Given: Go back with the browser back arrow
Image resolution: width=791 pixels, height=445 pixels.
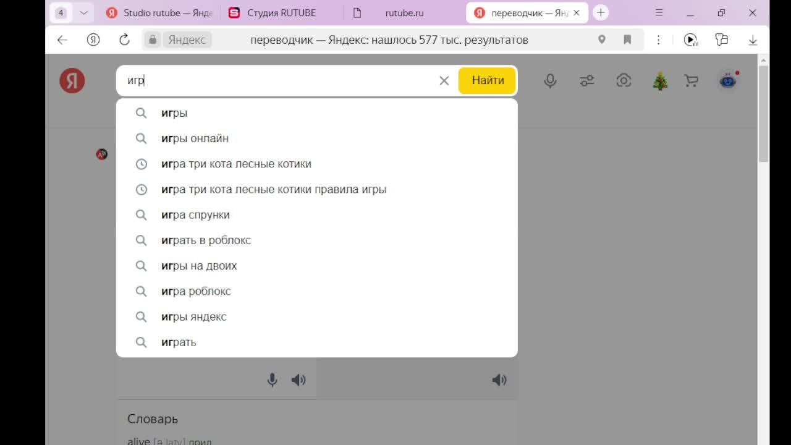Looking at the screenshot, I should tap(62, 40).
